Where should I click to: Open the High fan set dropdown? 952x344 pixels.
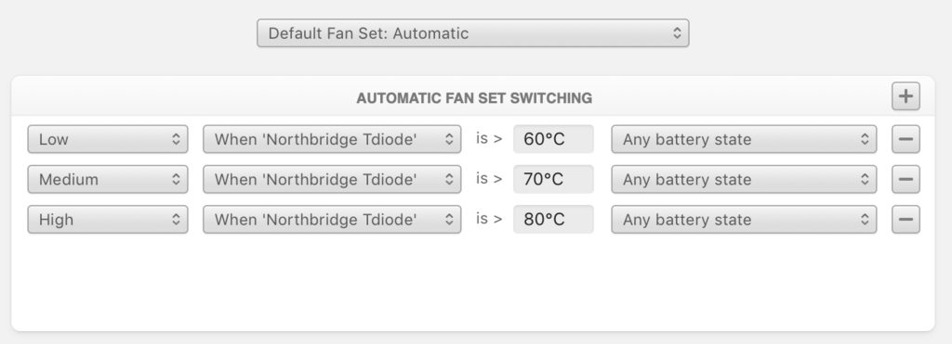click(108, 219)
